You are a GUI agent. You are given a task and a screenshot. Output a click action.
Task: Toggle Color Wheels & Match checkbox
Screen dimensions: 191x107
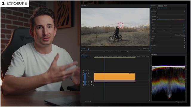[185, 43]
